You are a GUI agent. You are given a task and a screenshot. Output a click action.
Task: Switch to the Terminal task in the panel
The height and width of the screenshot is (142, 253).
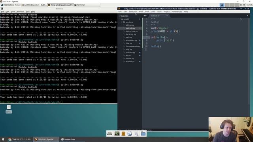[87, 5]
